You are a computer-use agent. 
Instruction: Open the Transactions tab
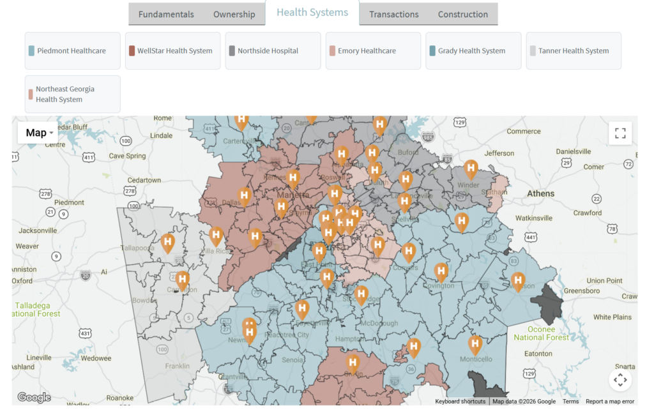[393, 14]
